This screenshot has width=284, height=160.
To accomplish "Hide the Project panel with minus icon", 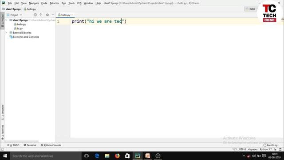I will click(53, 15).
